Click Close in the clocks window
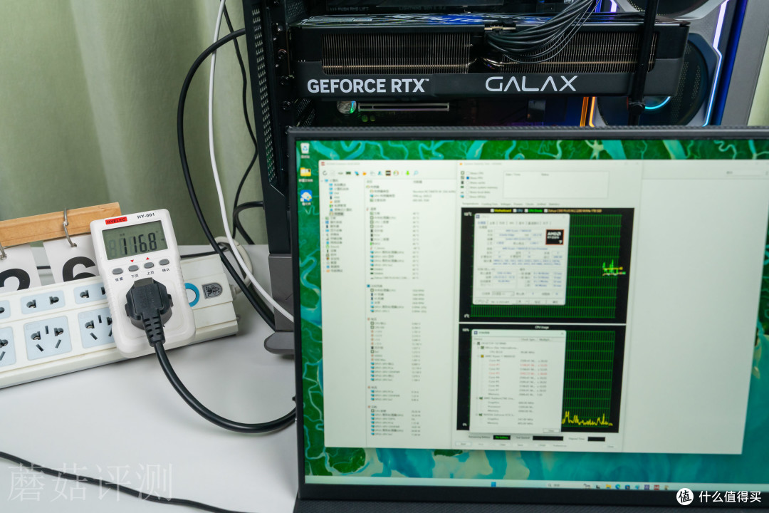 click(x=551, y=430)
